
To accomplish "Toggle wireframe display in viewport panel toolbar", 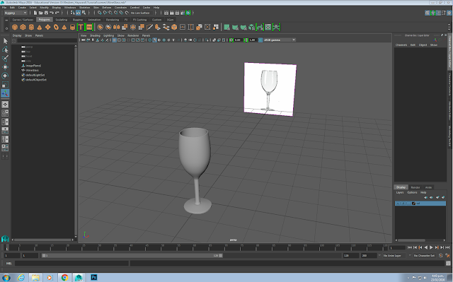I will tap(149, 40).
